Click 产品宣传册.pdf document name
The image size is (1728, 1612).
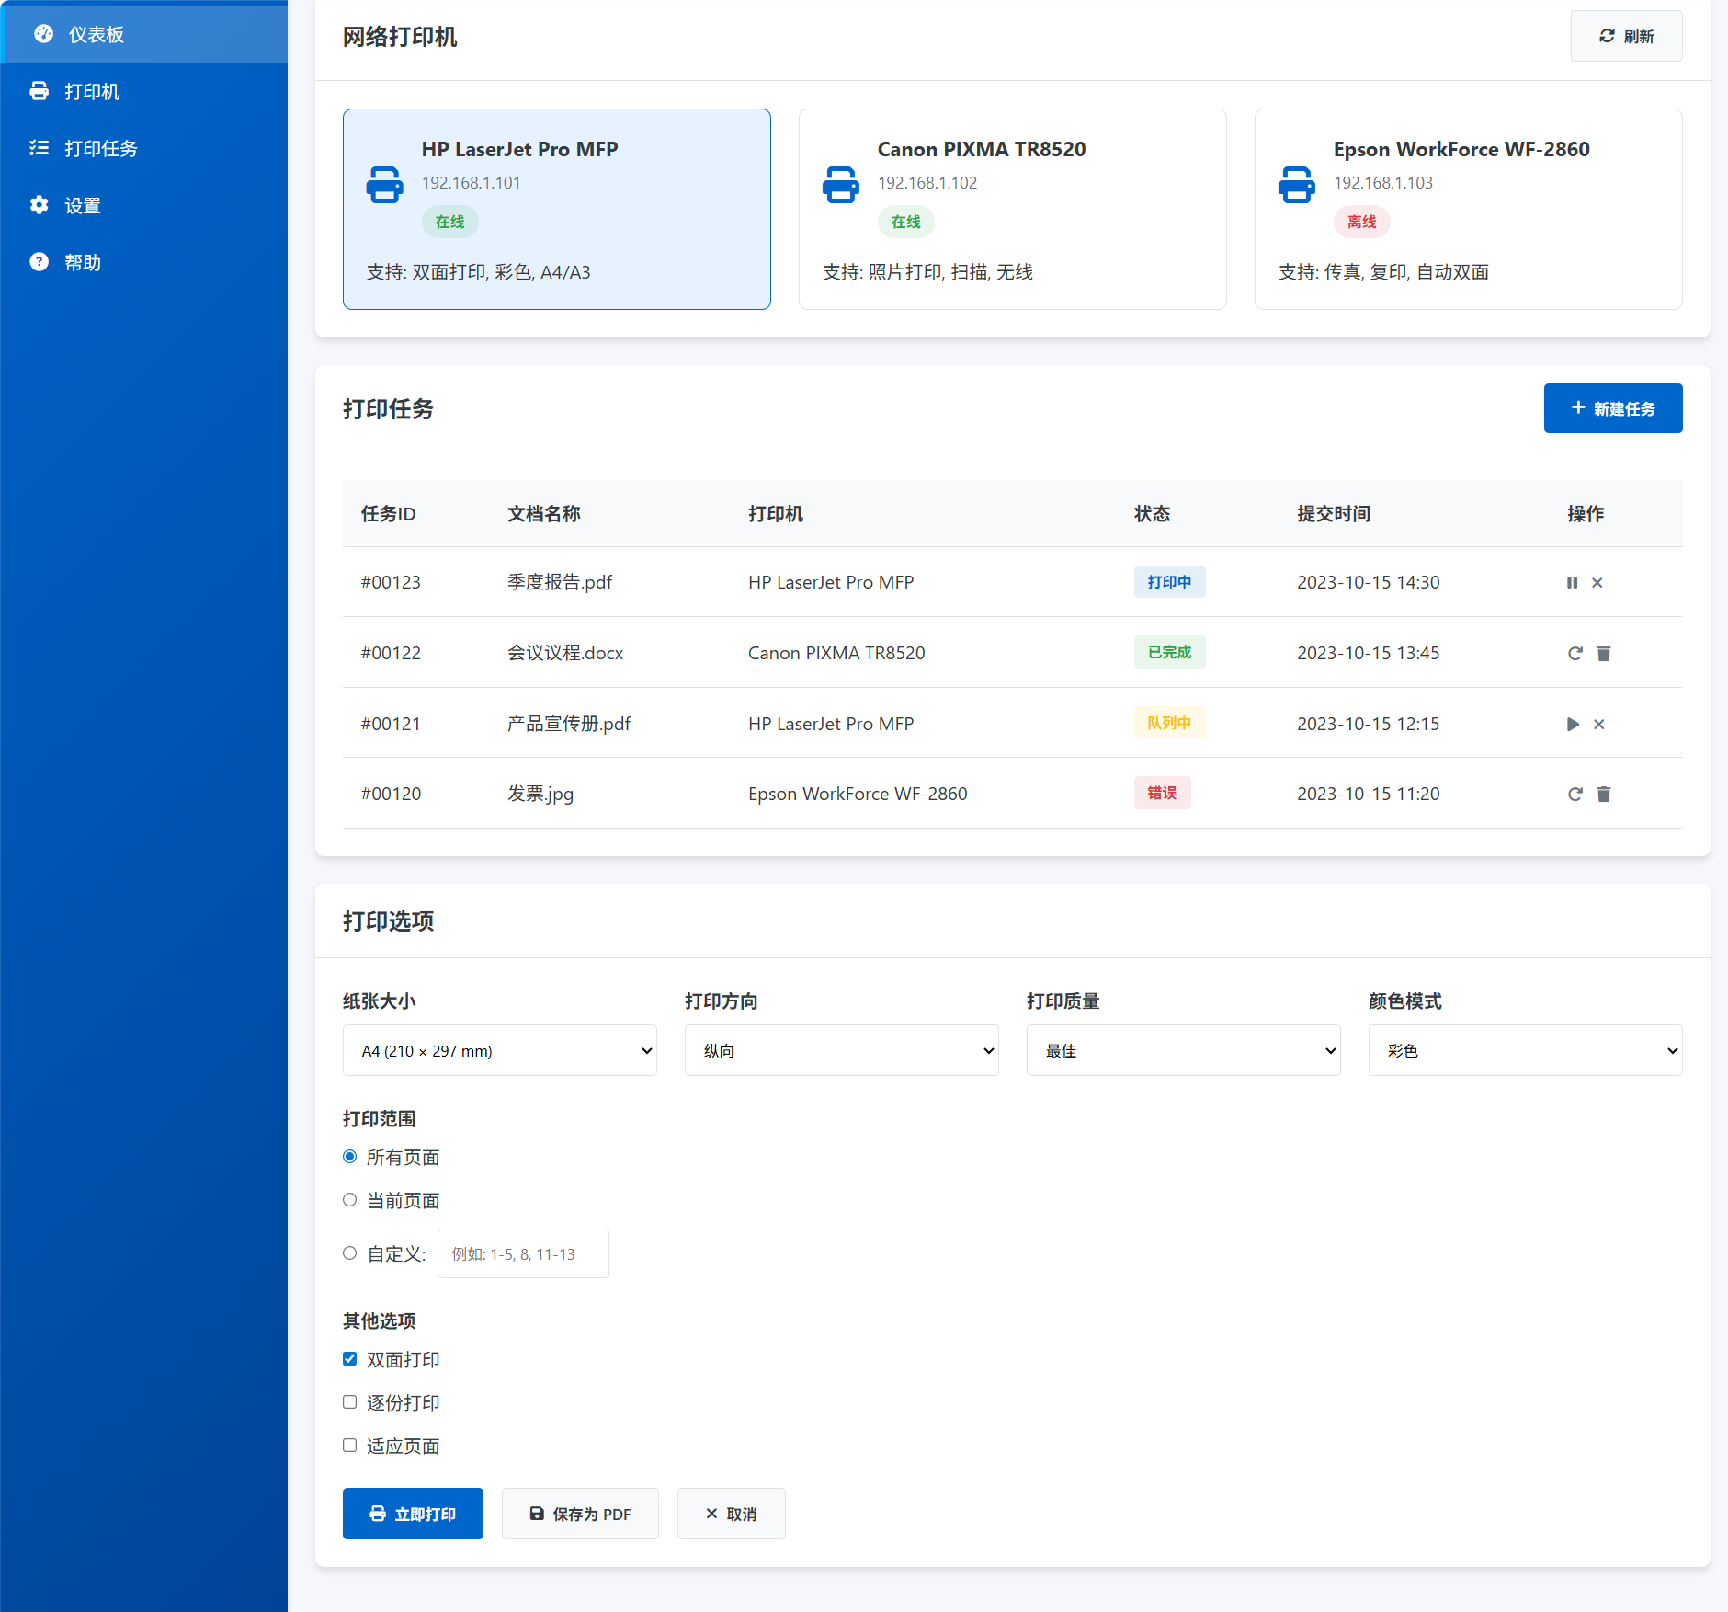(x=569, y=724)
